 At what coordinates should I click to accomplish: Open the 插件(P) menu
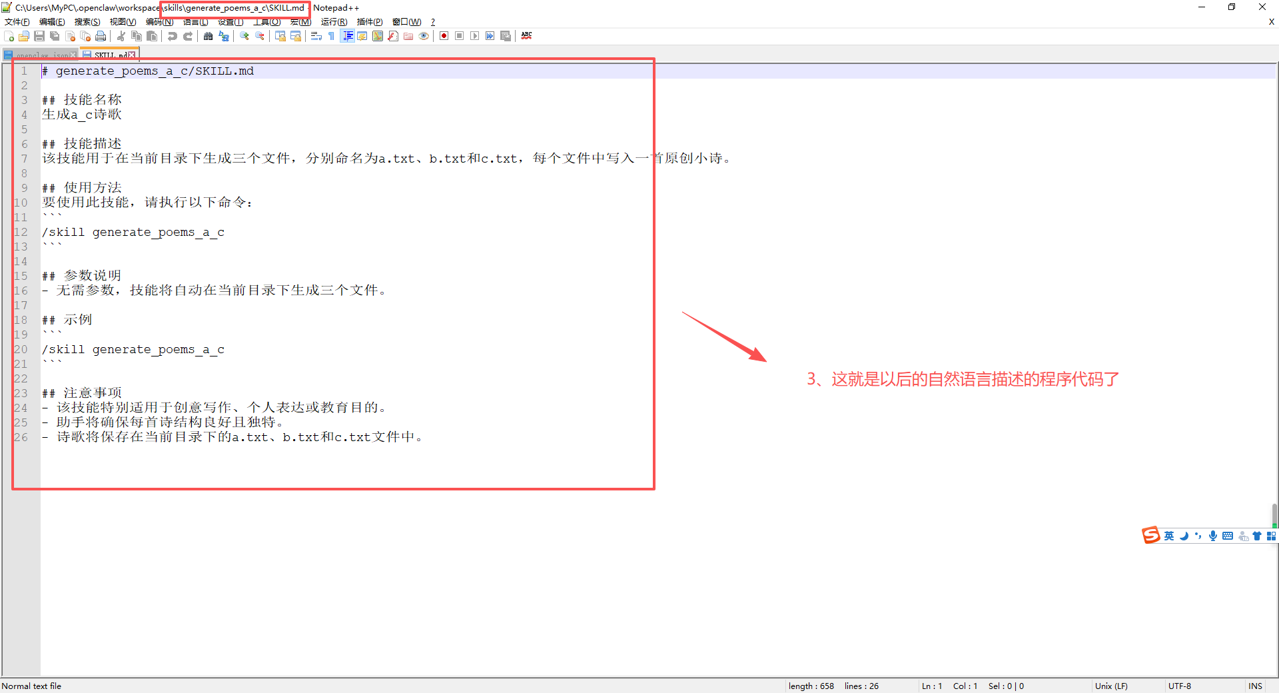pyautogui.click(x=370, y=22)
